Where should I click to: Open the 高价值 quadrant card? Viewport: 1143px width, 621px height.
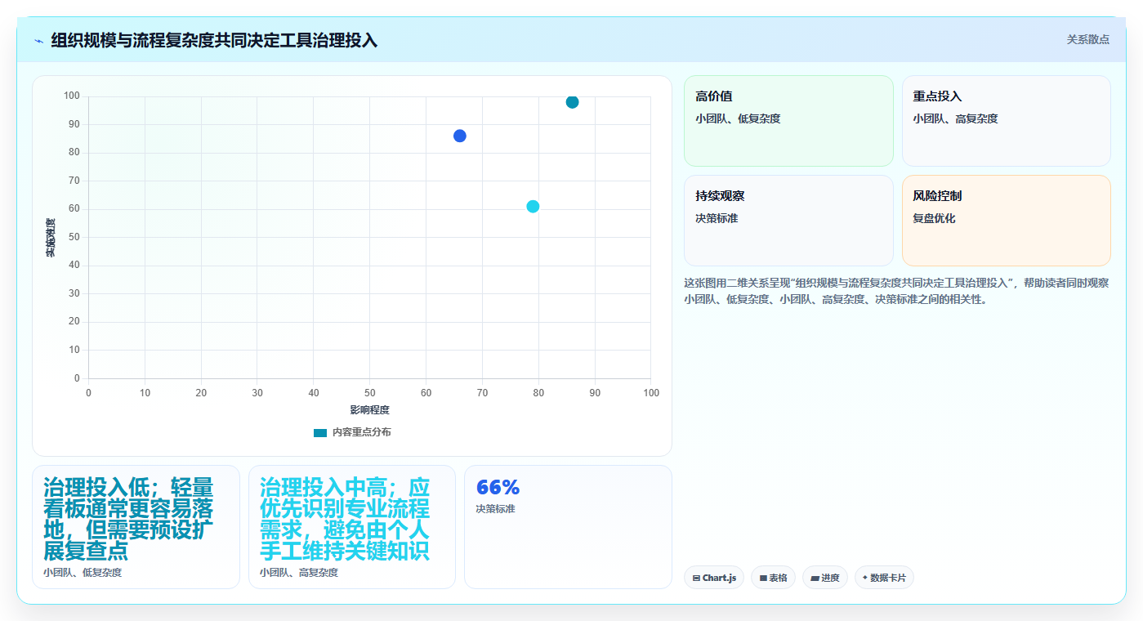pos(788,121)
